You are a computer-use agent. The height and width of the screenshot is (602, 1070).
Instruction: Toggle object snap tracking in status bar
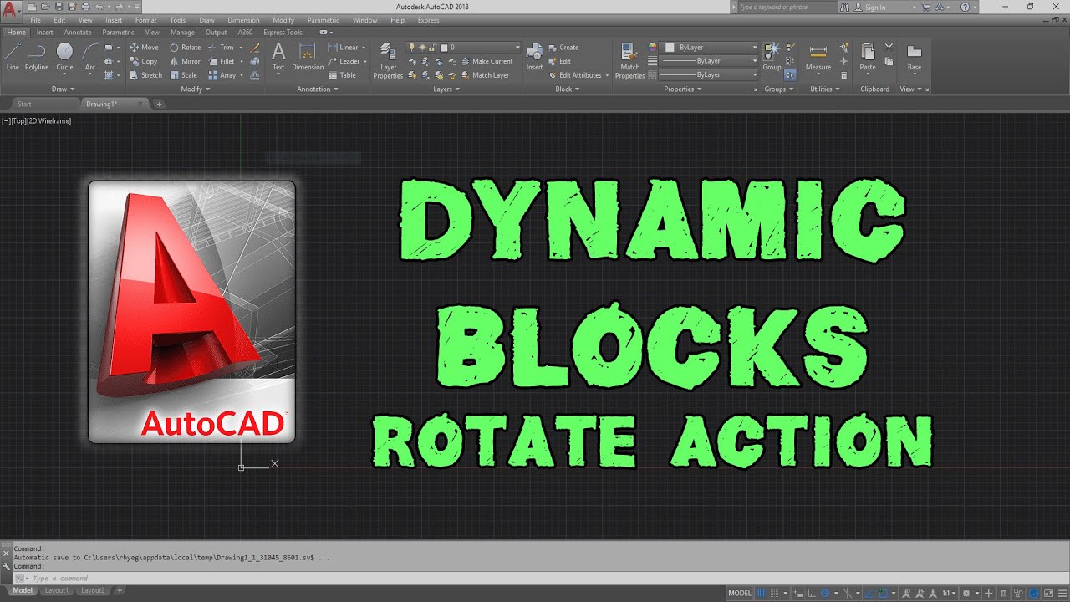(869, 593)
